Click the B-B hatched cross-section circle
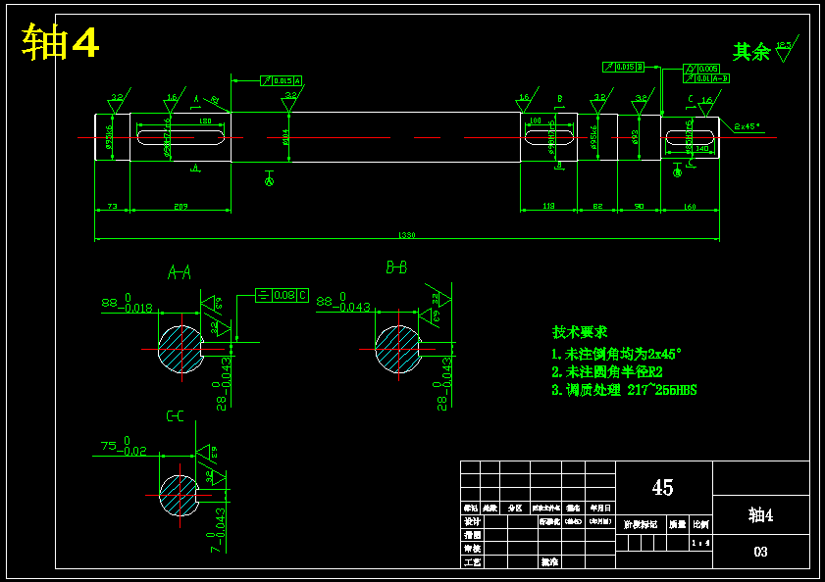The width and height of the screenshot is (825, 582). [398, 349]
